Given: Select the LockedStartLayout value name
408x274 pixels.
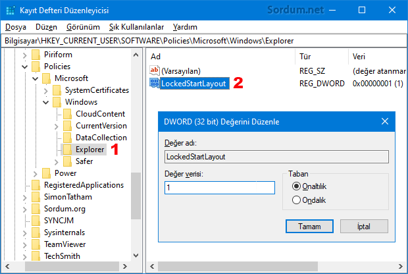Looking at the screenshot, I should click(194, 84).
